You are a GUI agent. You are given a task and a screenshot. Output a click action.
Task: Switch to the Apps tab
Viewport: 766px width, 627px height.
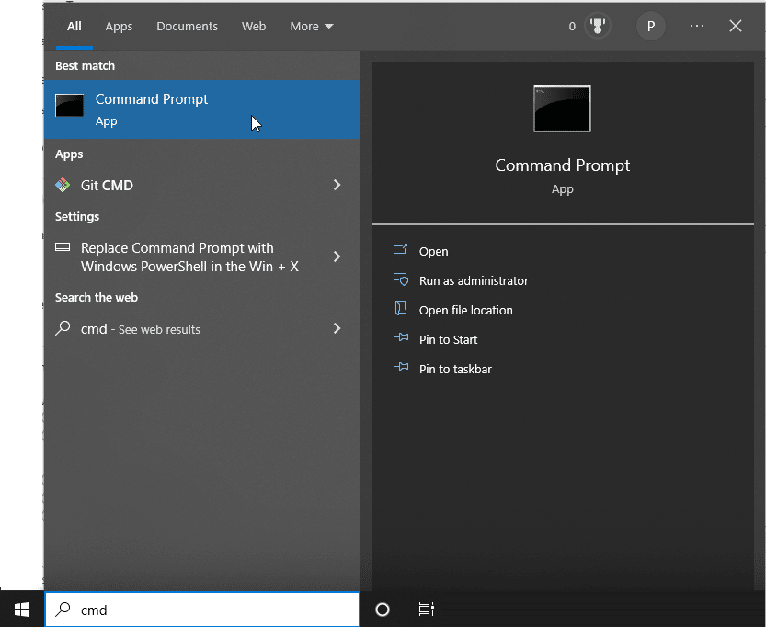click(119, 27)
